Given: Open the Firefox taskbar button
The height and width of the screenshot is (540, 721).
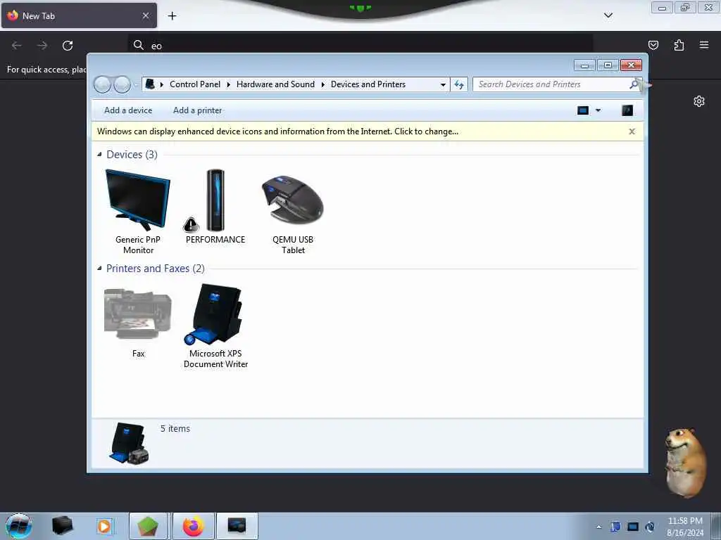Looking at the screenshot, I should pyautogui.click(x=193, y=526).
